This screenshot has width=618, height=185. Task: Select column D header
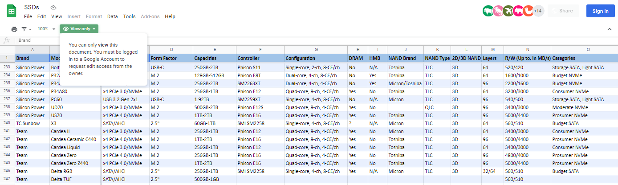(x=171, y=49)
